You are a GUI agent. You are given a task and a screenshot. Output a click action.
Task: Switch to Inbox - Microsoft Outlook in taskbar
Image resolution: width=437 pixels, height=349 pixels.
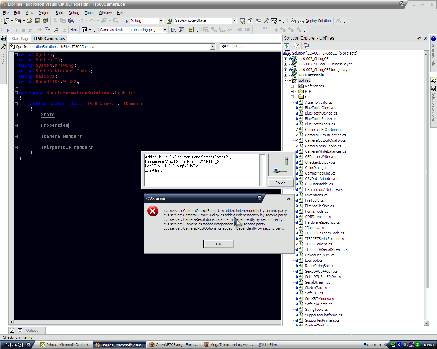[64, 345]
